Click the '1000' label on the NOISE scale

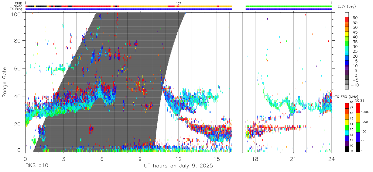pos(365,122)
